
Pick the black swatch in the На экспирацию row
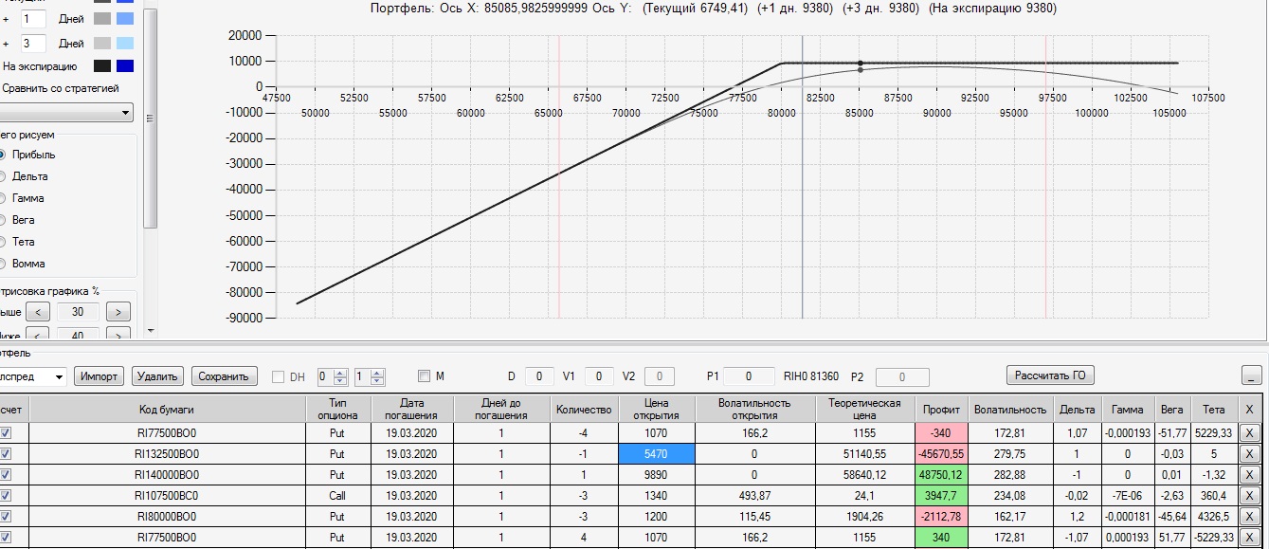tap(102, 66)
